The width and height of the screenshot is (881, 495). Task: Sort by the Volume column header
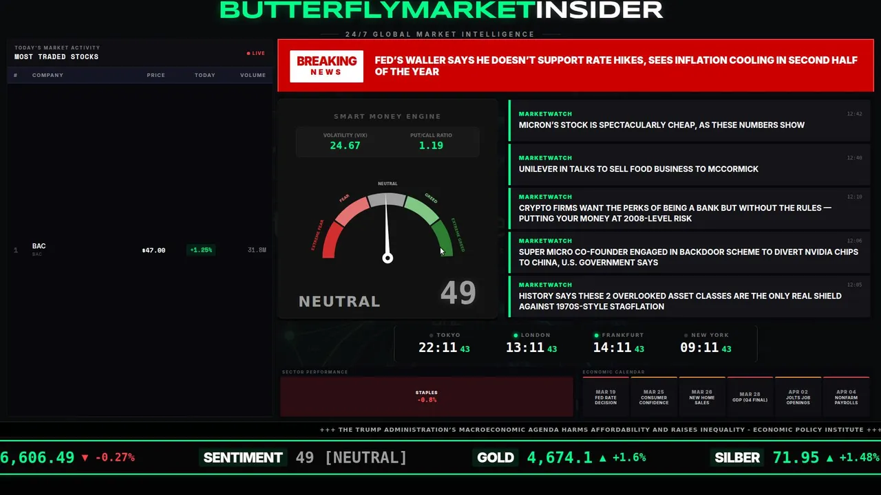253,75
